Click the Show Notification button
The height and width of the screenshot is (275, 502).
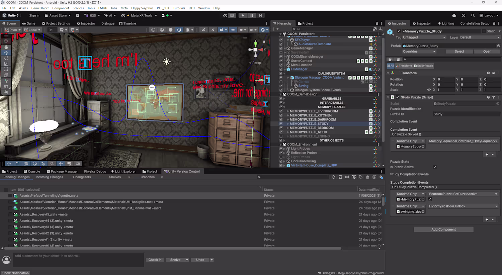(15, 273)
